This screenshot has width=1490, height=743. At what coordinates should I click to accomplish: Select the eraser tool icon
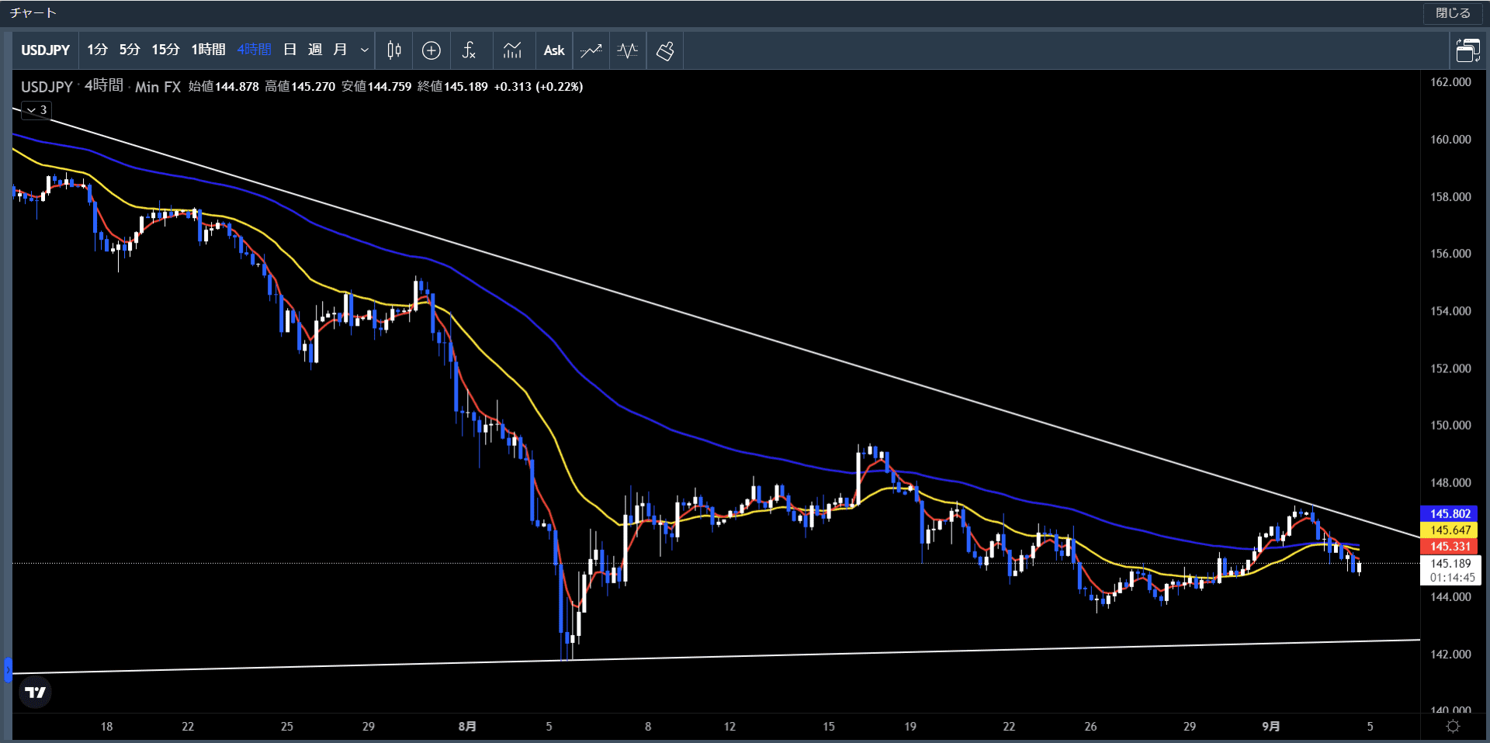pos(665,50)
